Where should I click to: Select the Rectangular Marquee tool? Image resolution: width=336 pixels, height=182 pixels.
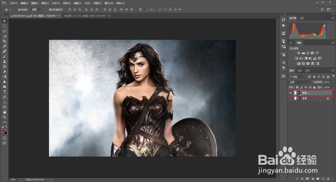(x=4, y=26)
